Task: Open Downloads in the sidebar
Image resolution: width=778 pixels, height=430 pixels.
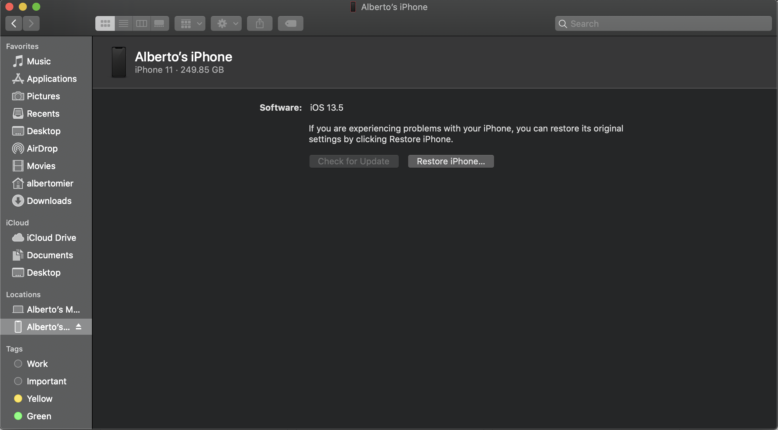Action: 46,201
